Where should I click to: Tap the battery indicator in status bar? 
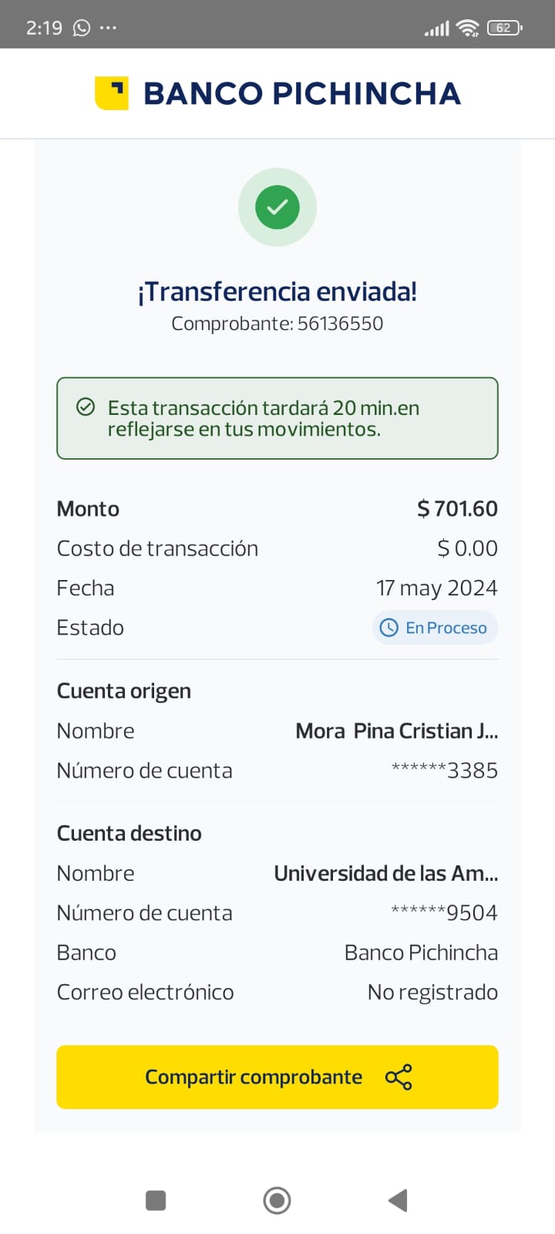tap(504, 28)
